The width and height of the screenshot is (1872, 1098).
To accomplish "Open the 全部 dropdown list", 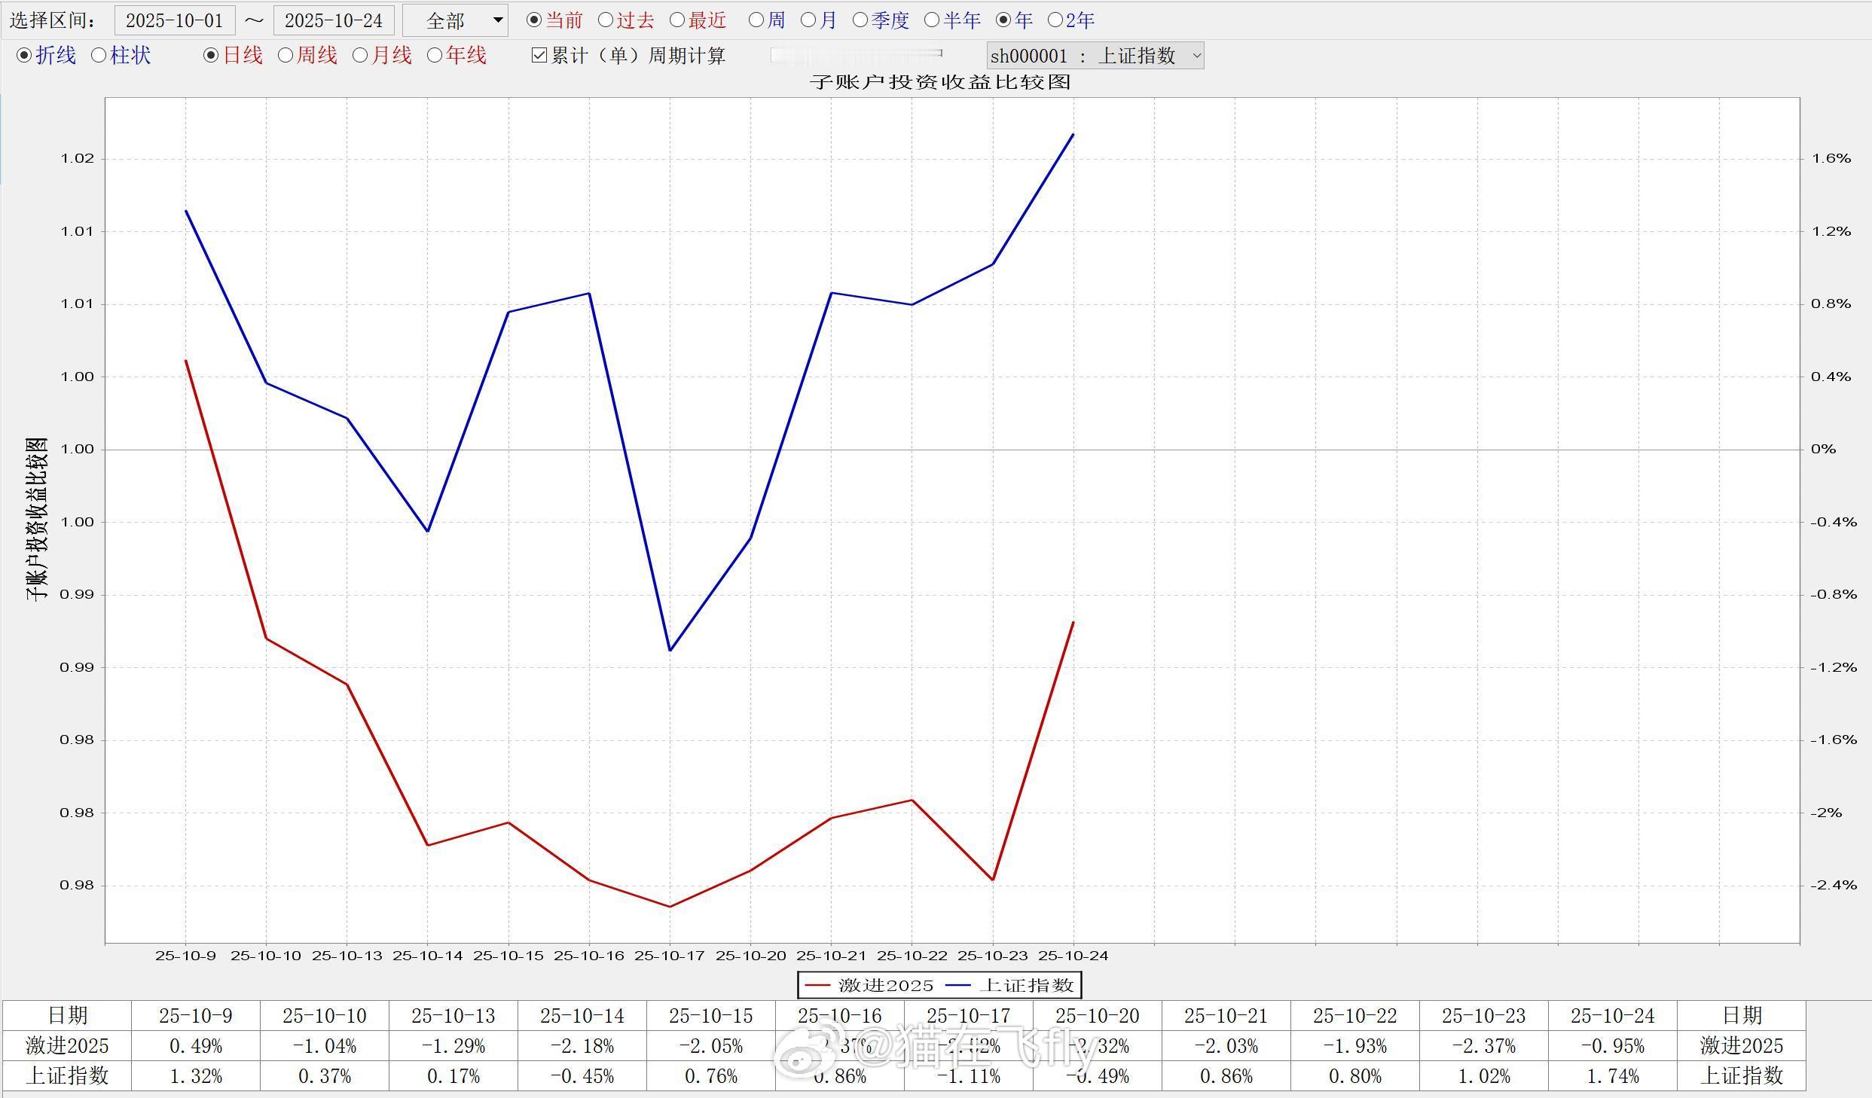I will [x=455, y=21].
